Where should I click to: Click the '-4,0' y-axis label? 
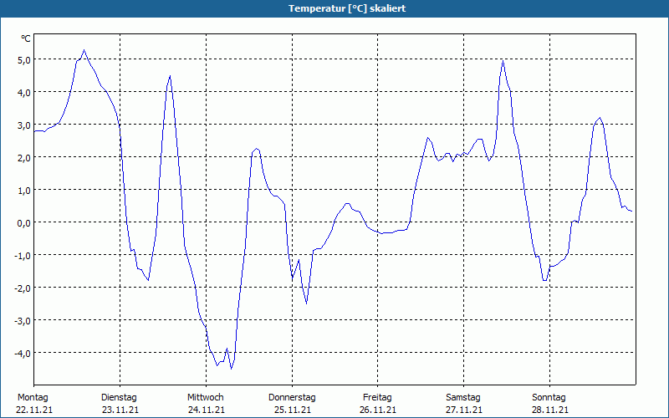[23, 353]
